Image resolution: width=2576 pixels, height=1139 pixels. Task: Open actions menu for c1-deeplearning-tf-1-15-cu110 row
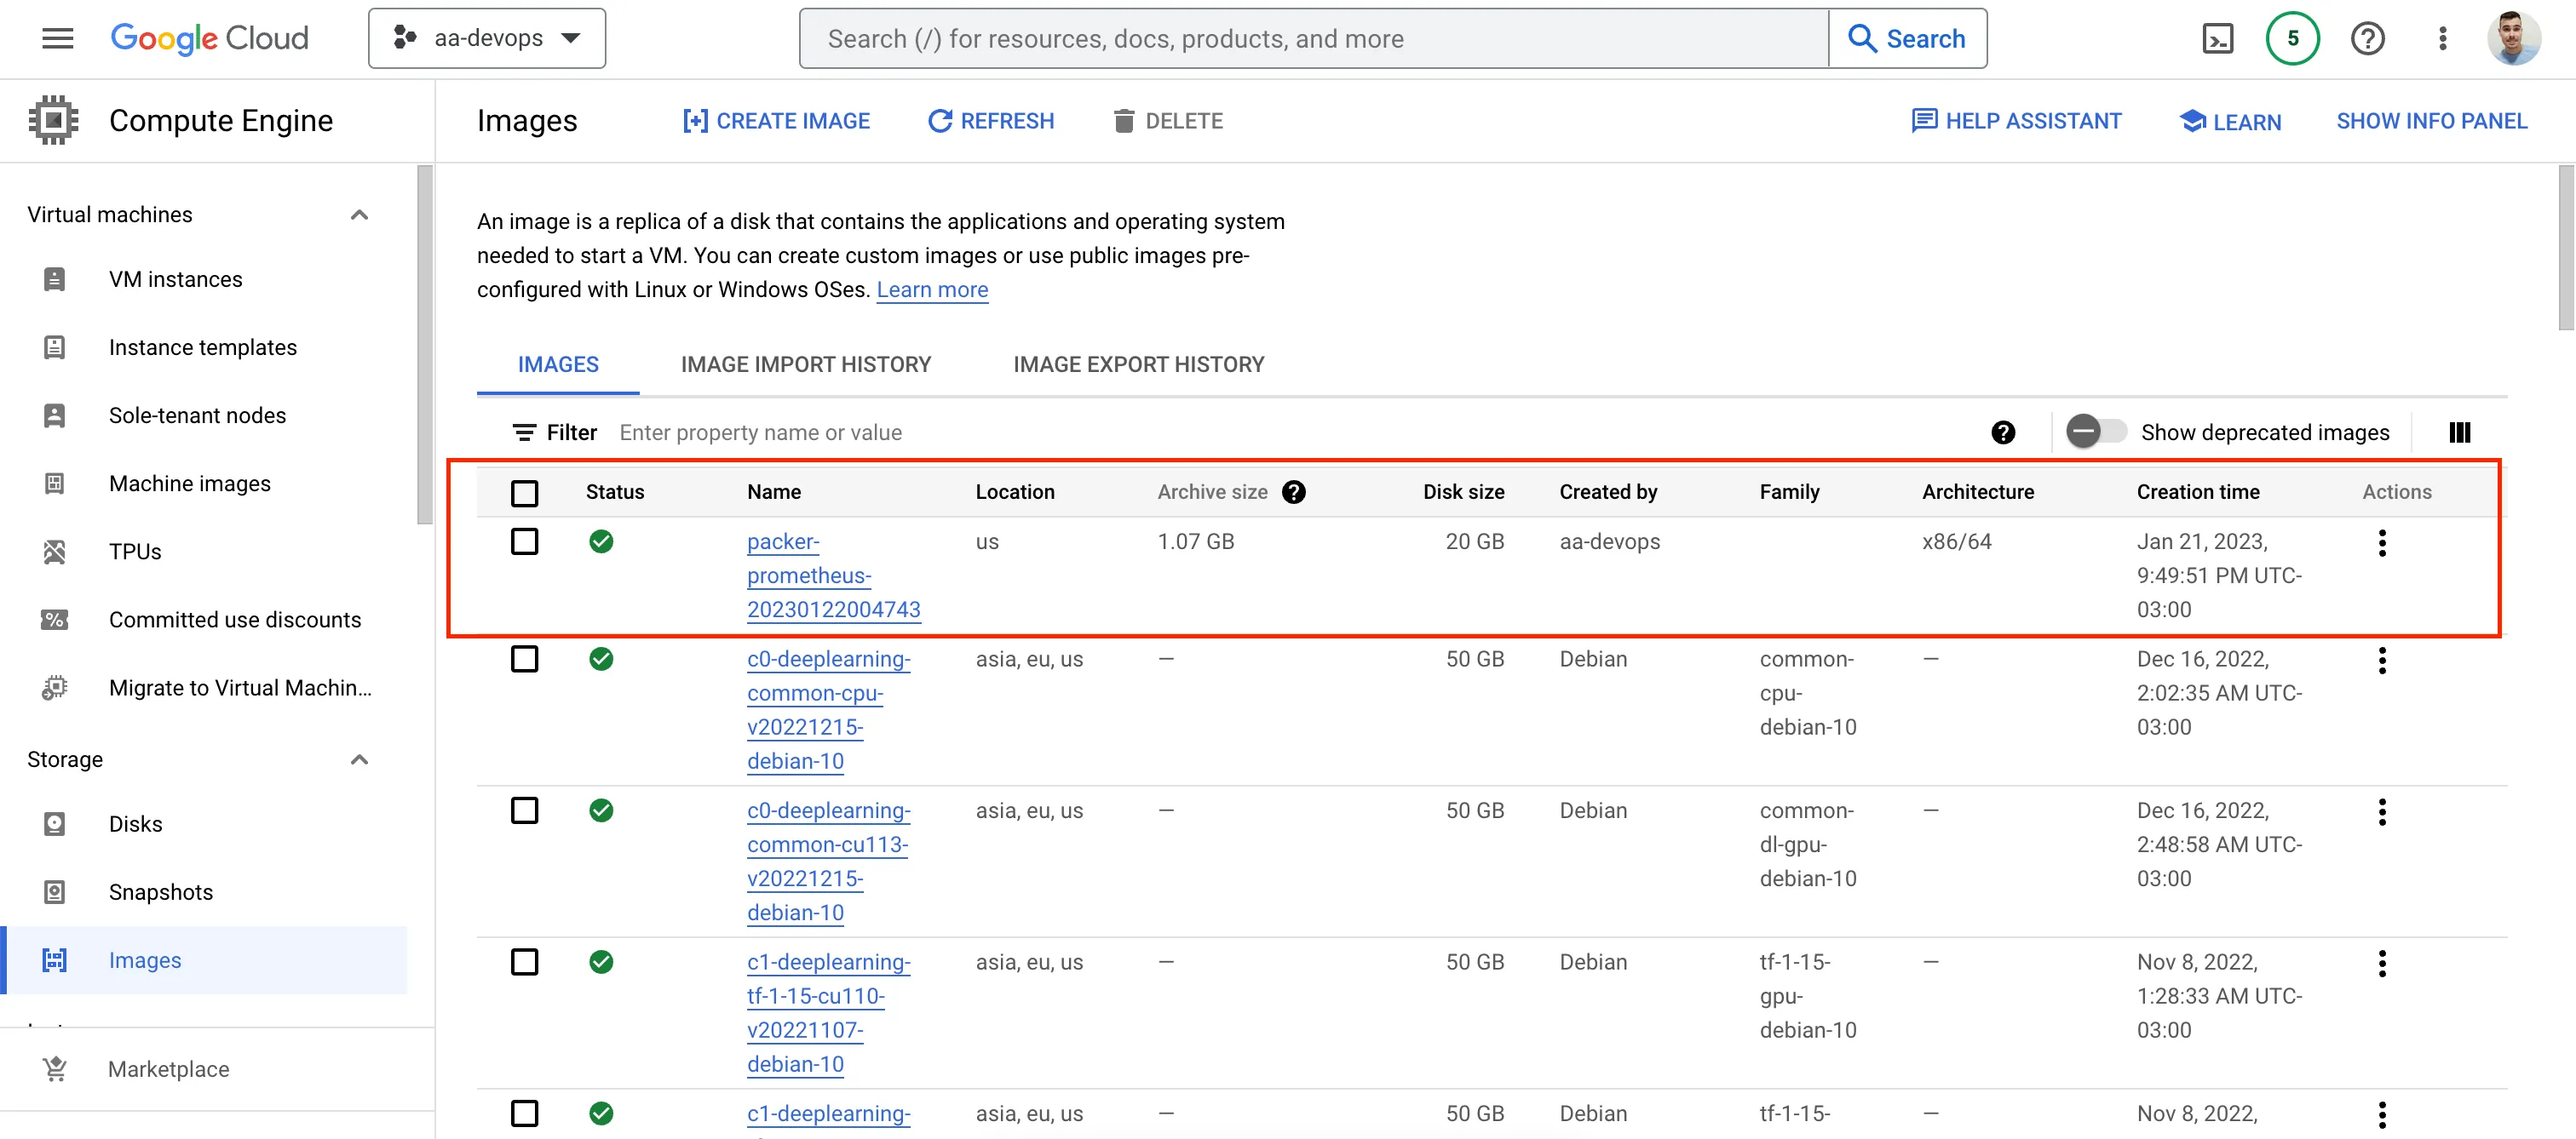pyautogui.click(x=2381, y=963)
